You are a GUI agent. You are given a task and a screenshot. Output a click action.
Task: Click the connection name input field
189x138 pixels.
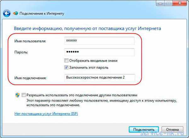100,78
